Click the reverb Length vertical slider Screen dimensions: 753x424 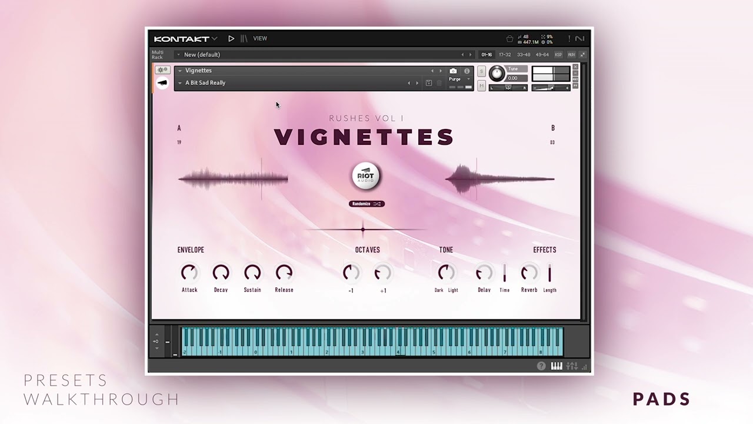[x=550, y=273]
